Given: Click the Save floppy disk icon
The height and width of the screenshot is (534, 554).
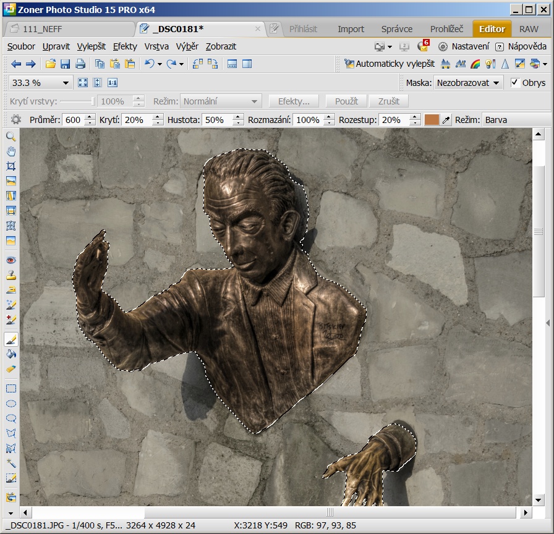Looking at the screenshot, I should [x=65, y=64].
